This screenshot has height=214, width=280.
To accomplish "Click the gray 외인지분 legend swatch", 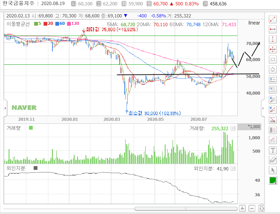I will pos(36,168).
